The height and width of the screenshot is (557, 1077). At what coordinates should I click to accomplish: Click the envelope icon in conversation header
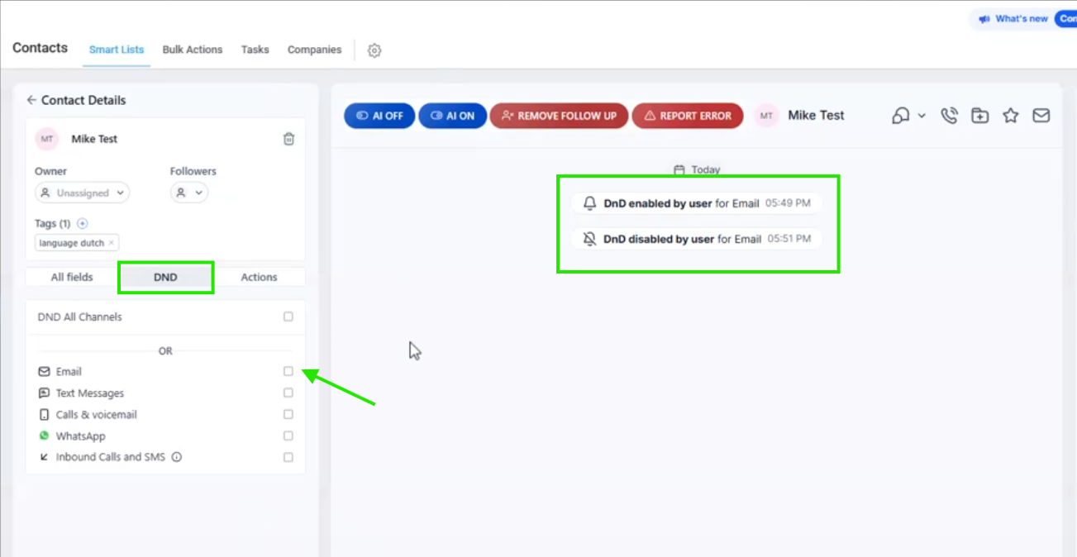tap(1041, 116)
